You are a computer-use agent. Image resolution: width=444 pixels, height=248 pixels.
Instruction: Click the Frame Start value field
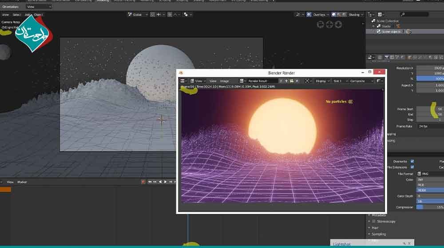430,109
